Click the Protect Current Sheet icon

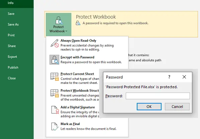coord(55,77)
